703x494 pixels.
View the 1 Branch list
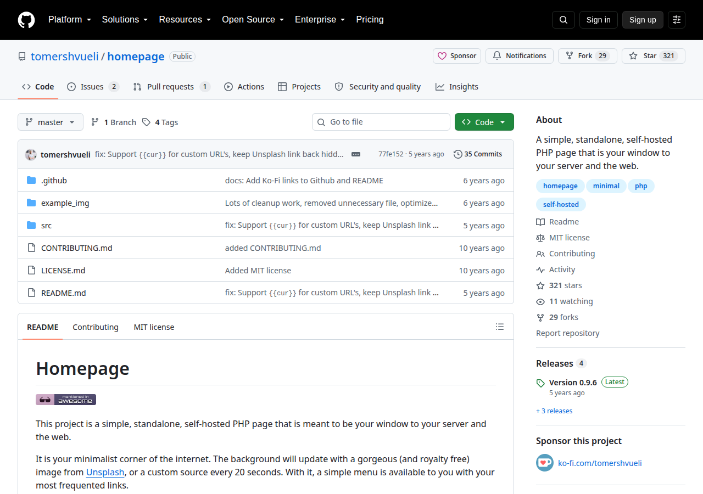point(113,122)
